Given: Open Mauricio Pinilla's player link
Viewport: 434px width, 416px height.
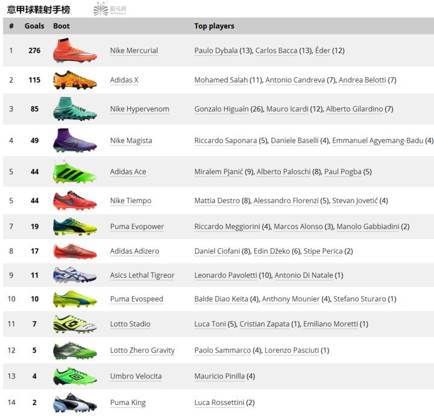Looking at the screenshot, I should click(x=219, y=376).
